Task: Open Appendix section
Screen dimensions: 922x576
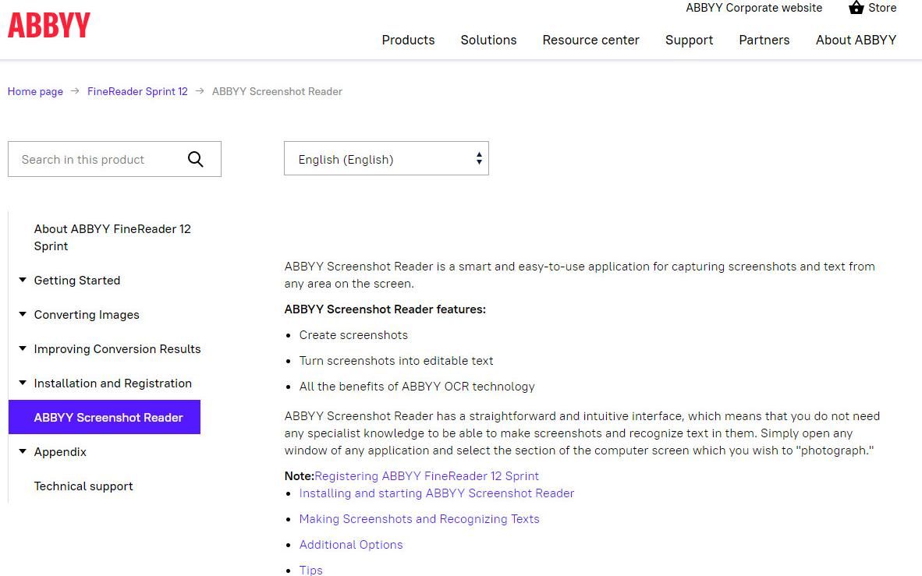Action: [60, 452]
